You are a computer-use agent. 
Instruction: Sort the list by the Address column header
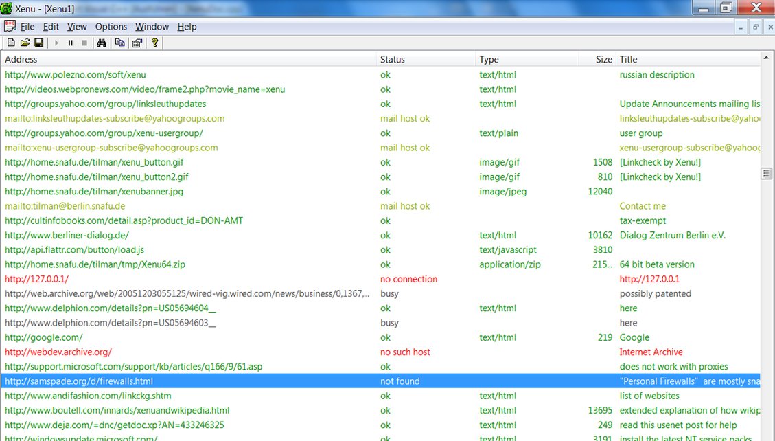point(188,59)
